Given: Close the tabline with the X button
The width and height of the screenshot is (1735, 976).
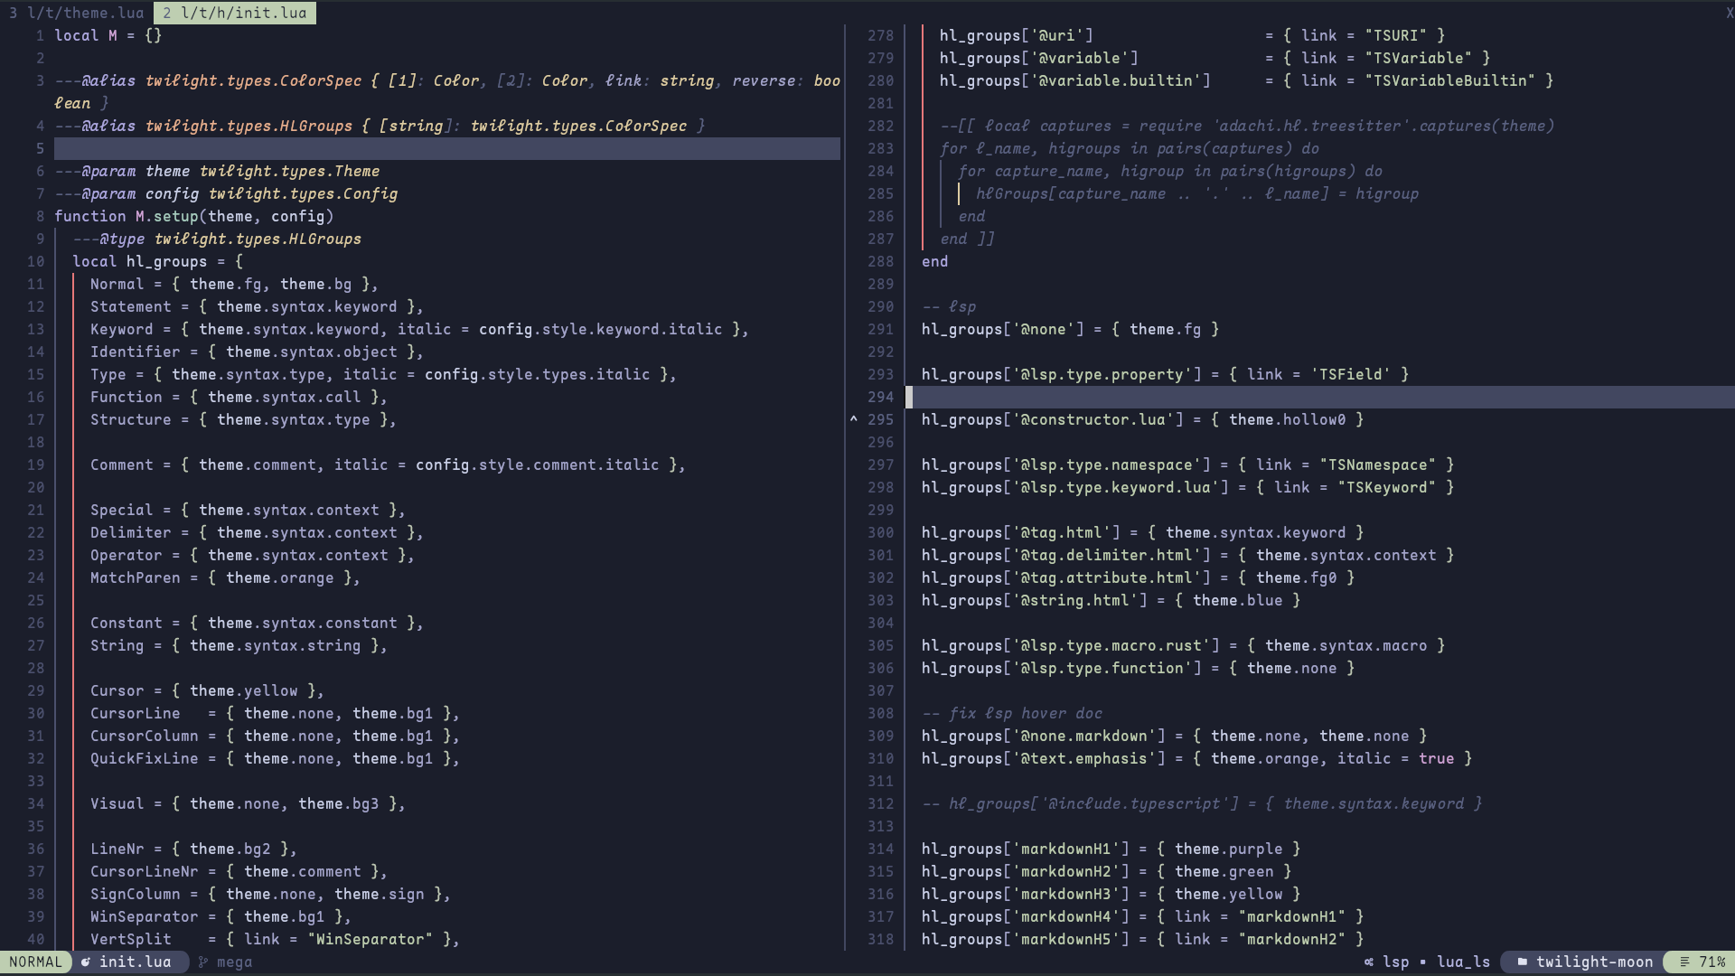Looking at the screenshot, I should [x=1729, y=13].
